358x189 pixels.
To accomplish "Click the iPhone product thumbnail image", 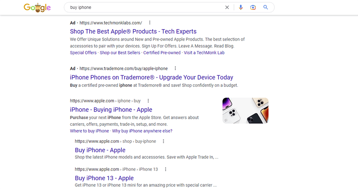I will click(x=245, y=111).
